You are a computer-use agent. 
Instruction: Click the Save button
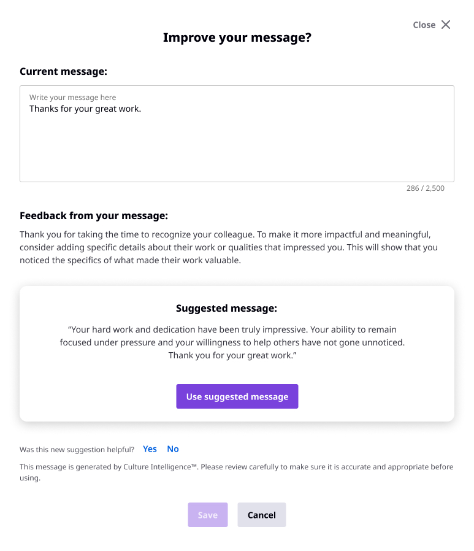[x=207, y=515]
